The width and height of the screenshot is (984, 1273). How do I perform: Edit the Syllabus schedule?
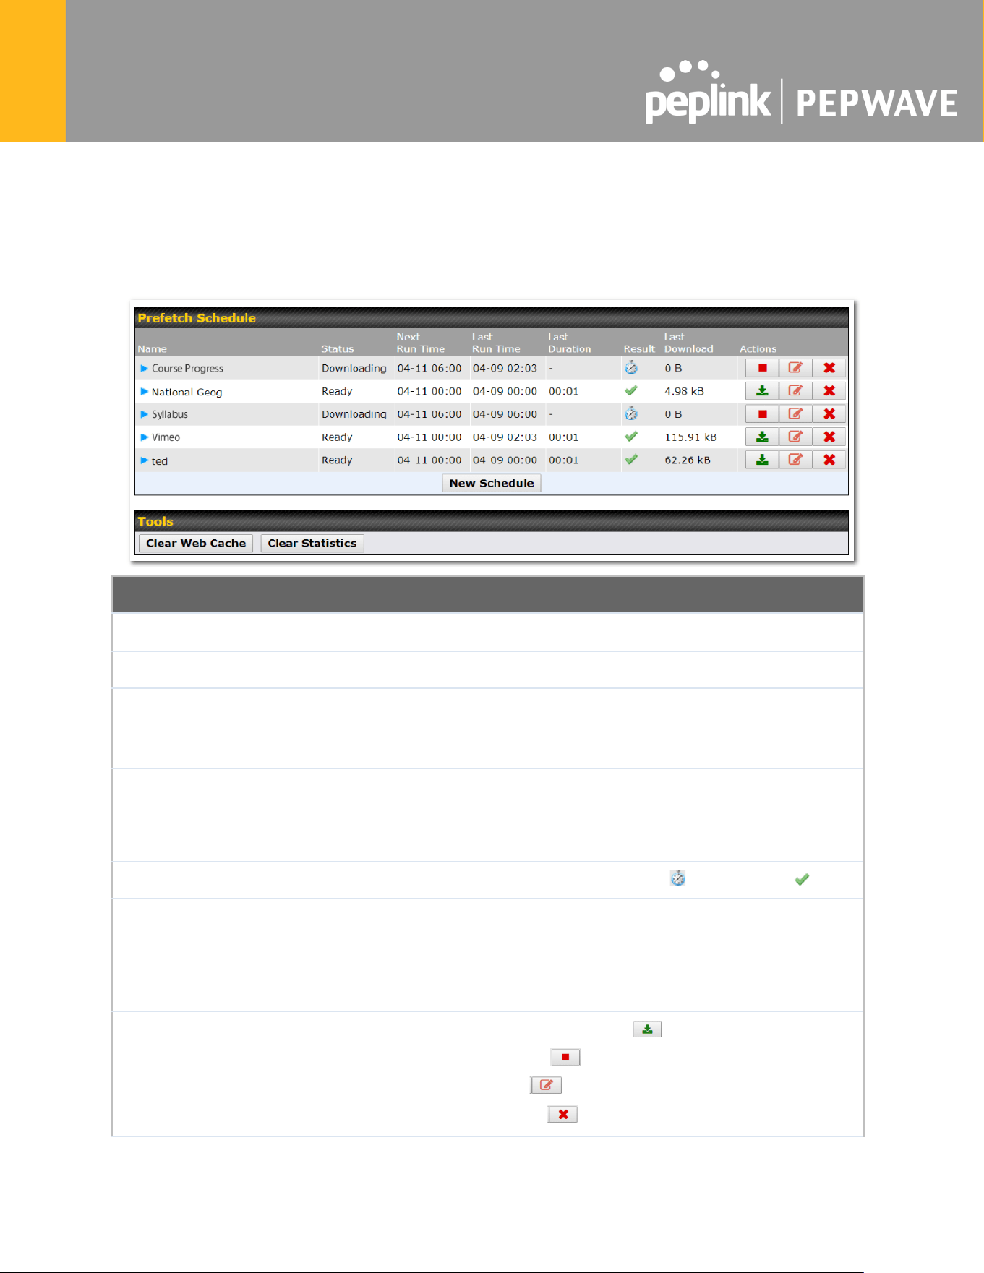[x=795, y=414]
